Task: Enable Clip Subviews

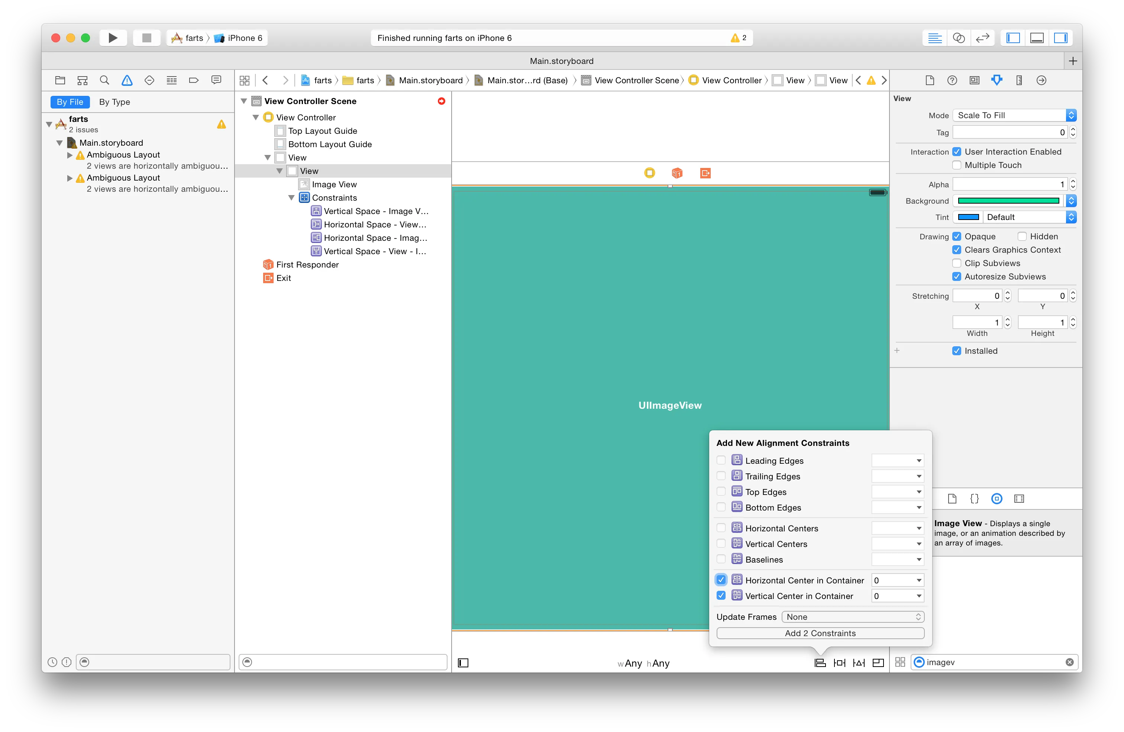Action: pyautogui.click(x=957, y=263)
